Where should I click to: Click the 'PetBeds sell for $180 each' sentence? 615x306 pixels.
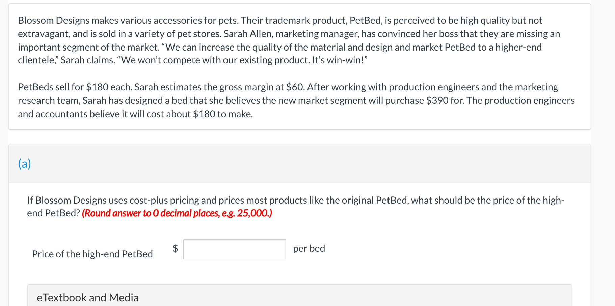75,87
